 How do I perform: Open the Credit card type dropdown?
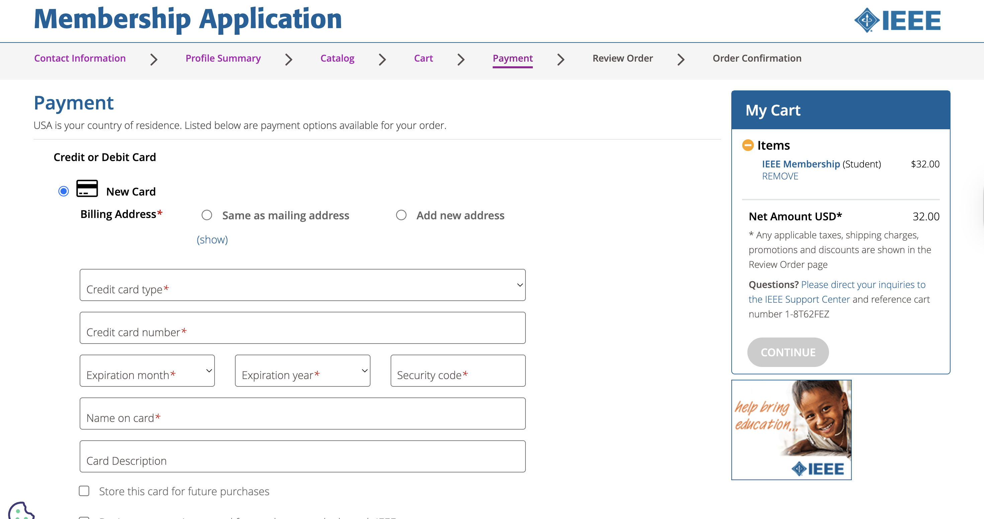point(302,285)
